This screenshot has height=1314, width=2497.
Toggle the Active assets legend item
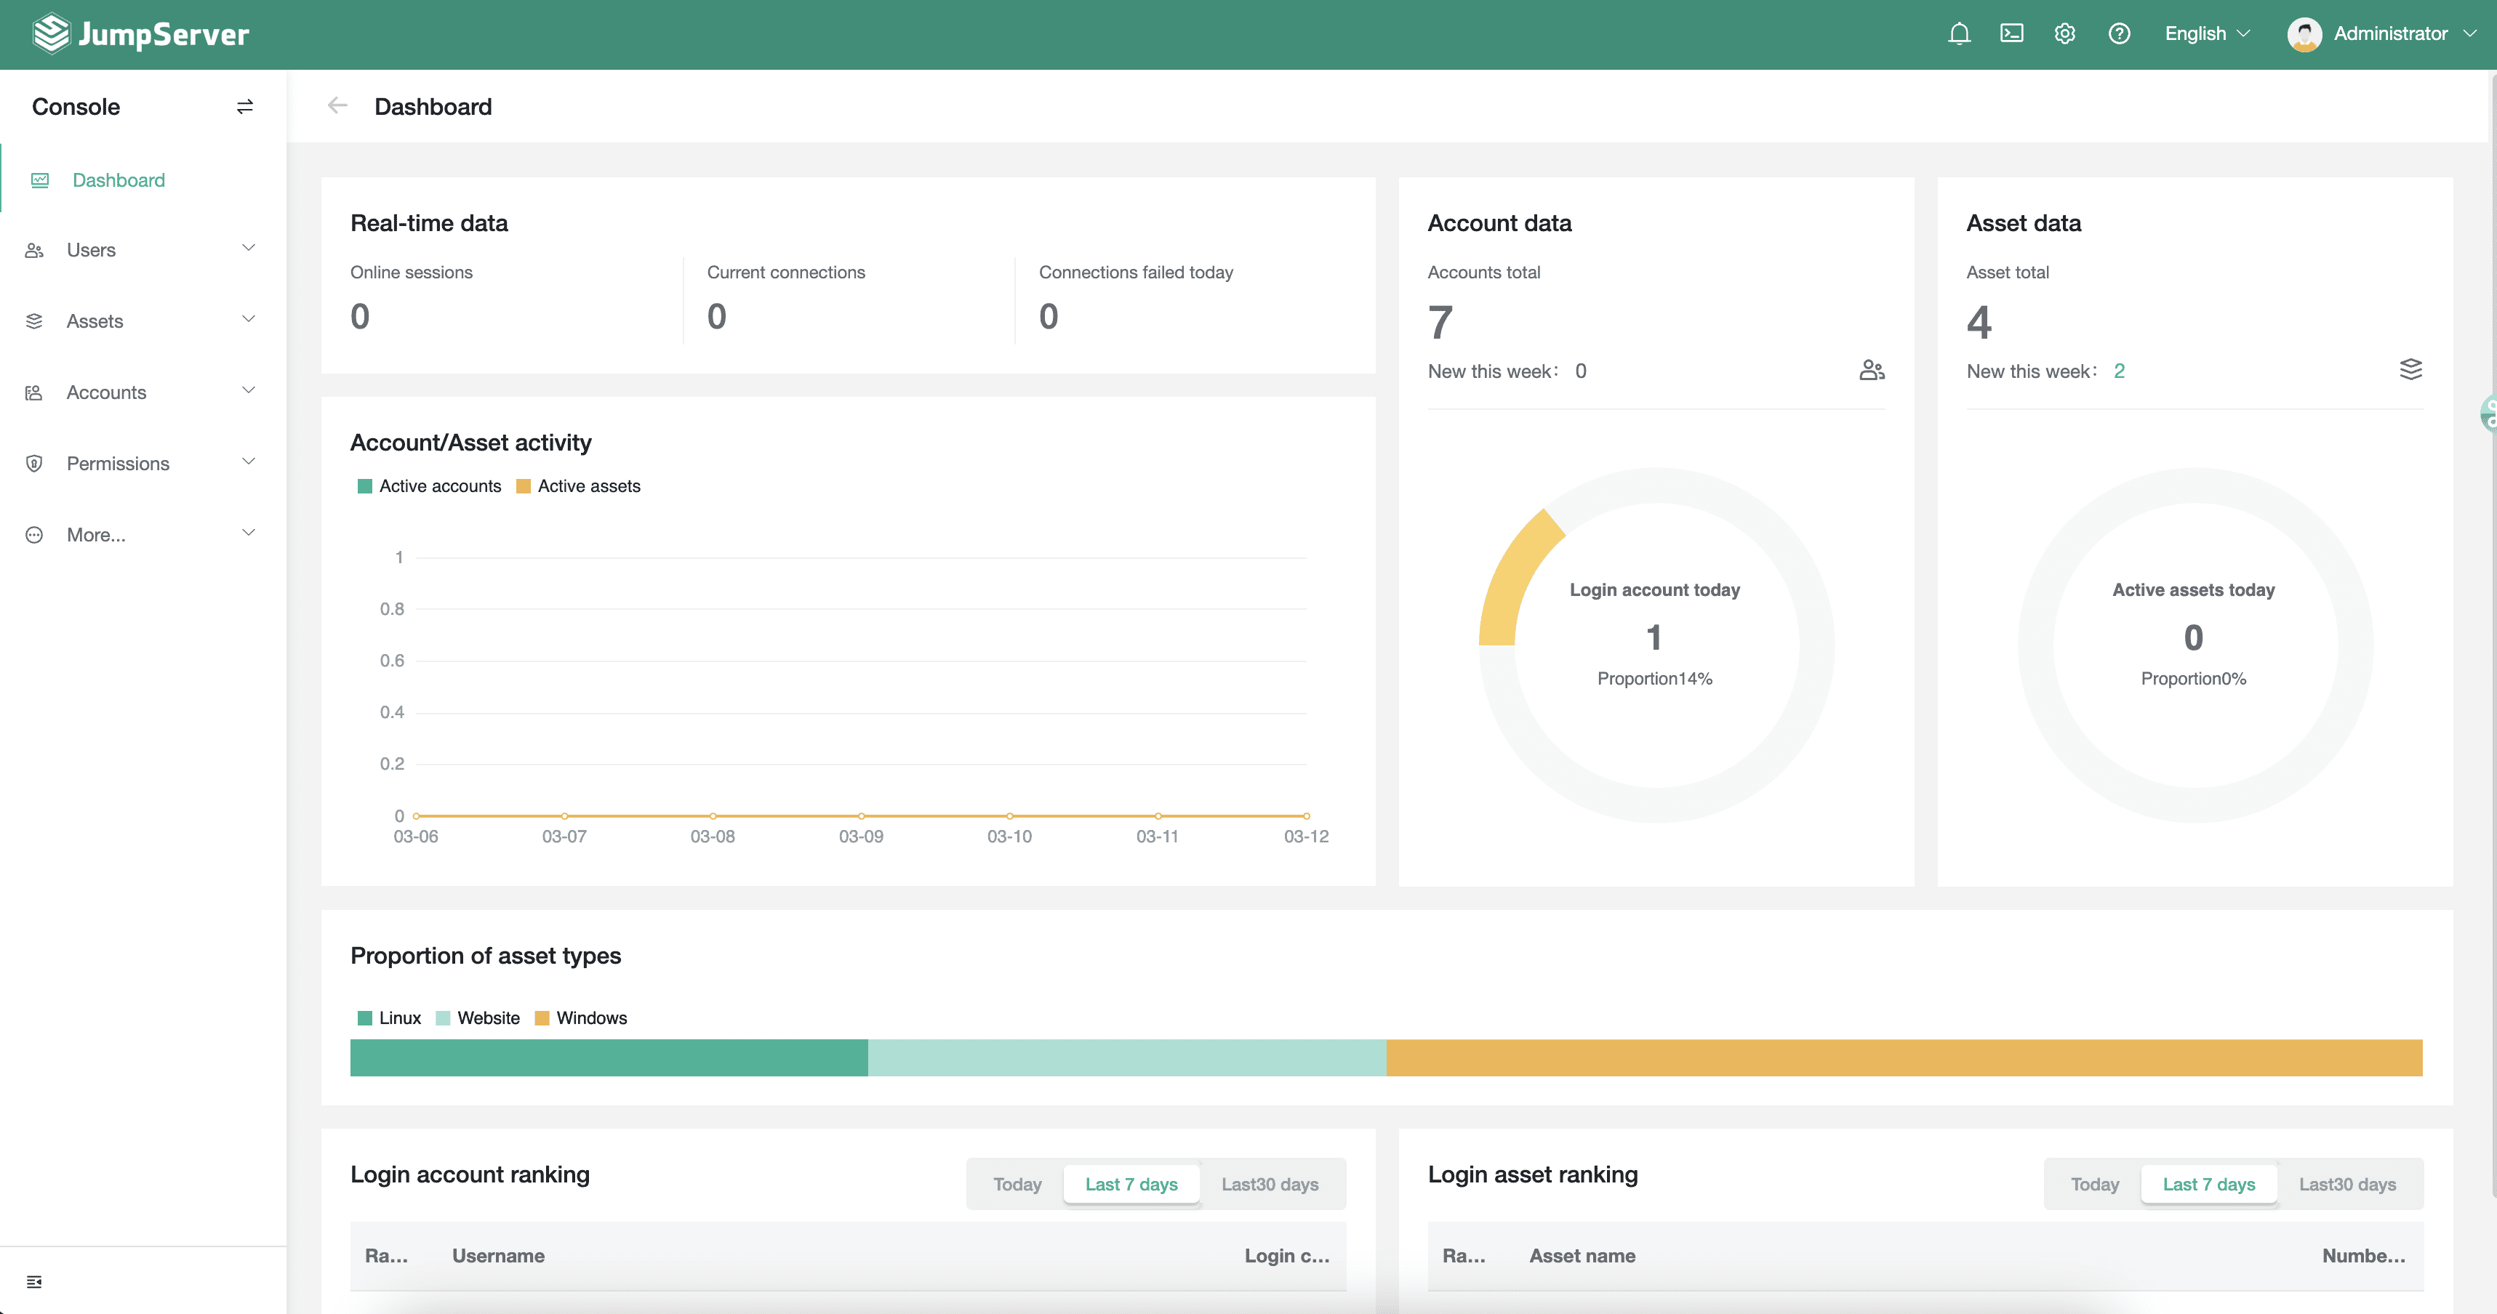pyautogui.click(x=579, y=485)
